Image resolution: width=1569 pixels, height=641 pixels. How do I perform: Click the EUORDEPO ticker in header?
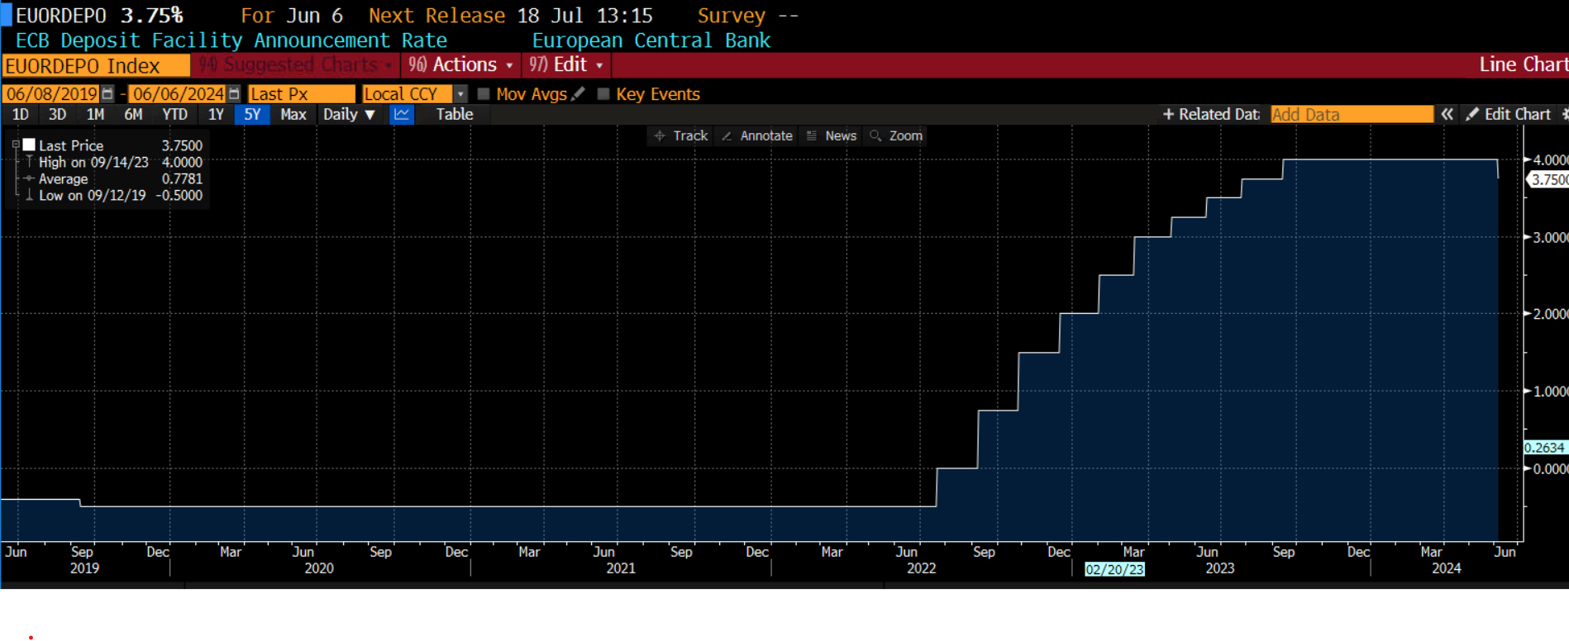(x=61, y=16)
